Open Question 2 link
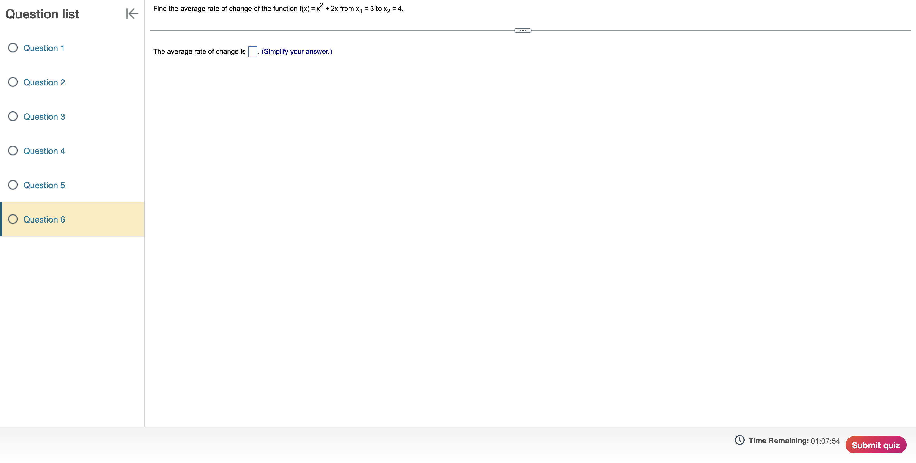This screenshot has height=463, width=916. (44, 82)
